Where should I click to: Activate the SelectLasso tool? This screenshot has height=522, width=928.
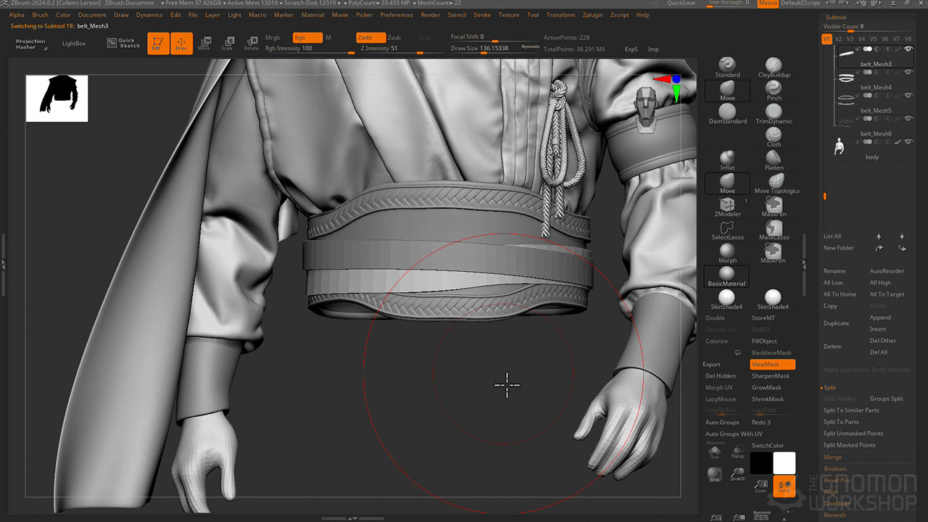tap(727, 228)
